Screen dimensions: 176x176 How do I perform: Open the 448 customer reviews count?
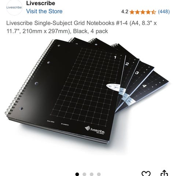[x=164, y=12]
